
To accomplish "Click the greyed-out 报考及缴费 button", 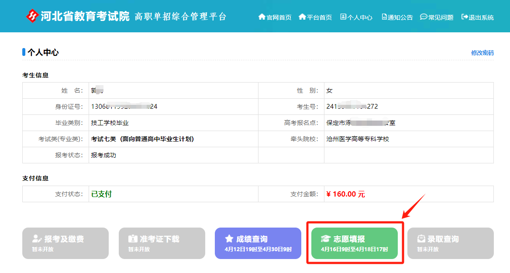I will 65,243.
